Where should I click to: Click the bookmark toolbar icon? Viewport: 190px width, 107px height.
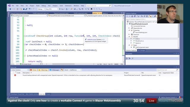(91, 9)
